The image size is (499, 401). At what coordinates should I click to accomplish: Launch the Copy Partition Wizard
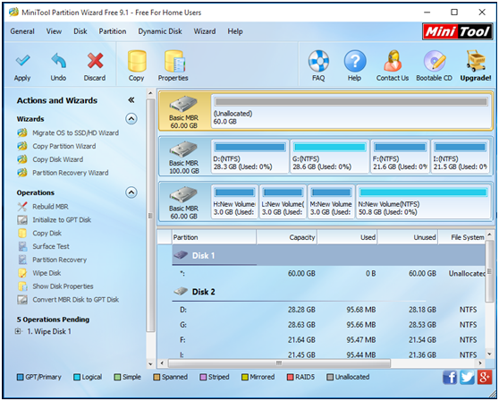click(x=64, y=146)
